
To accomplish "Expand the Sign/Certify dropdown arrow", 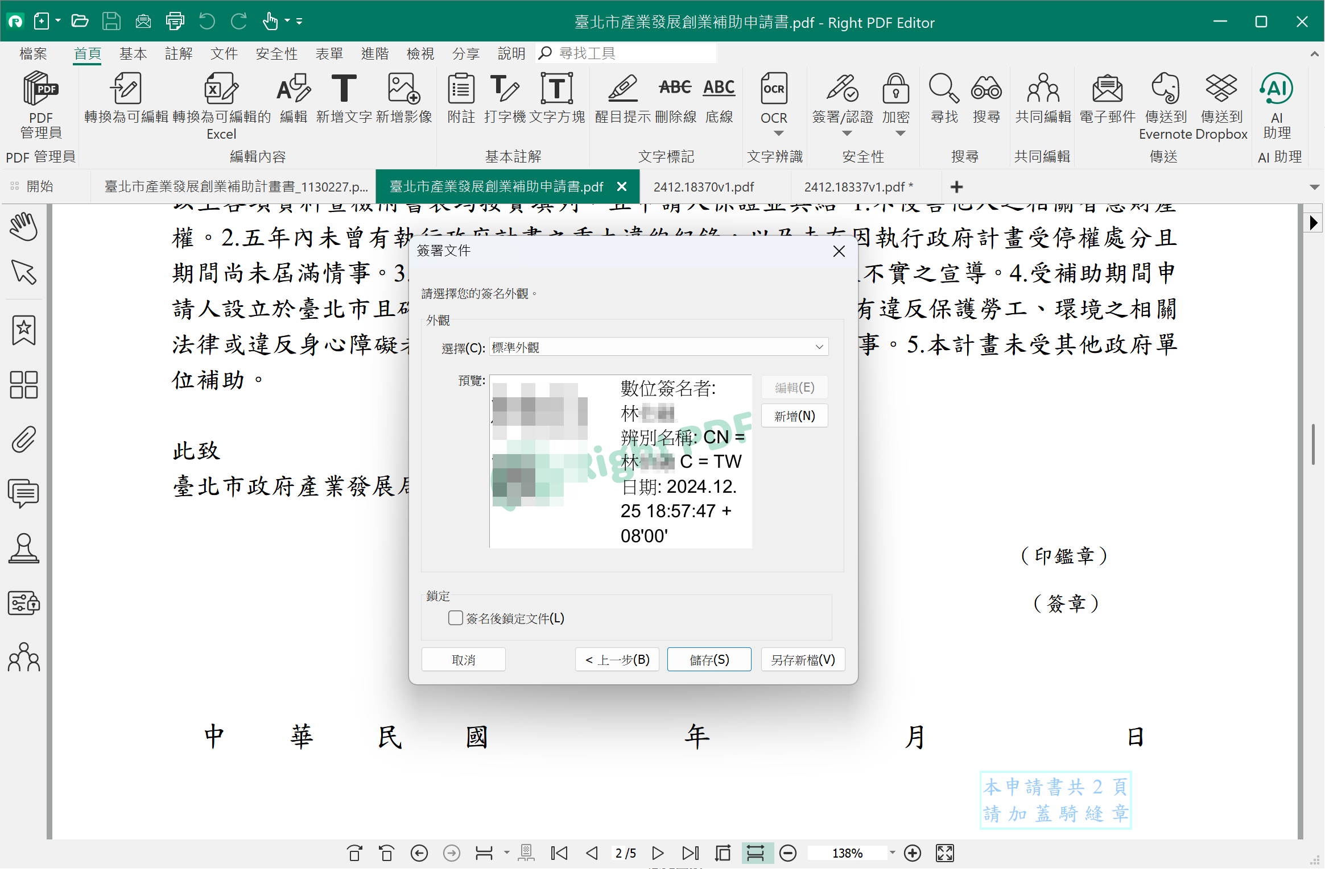I will (847, 134).
